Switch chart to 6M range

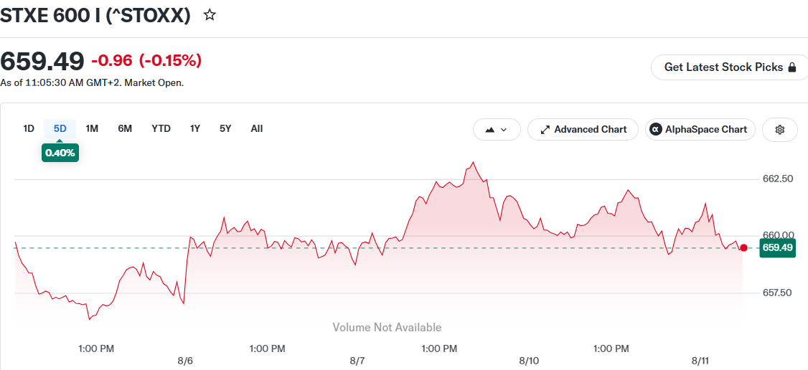125,128
